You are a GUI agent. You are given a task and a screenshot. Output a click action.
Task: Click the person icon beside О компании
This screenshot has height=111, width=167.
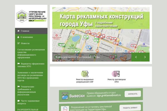point(18,37)
